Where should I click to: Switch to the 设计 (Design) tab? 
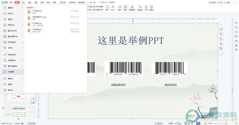point(23,2)
